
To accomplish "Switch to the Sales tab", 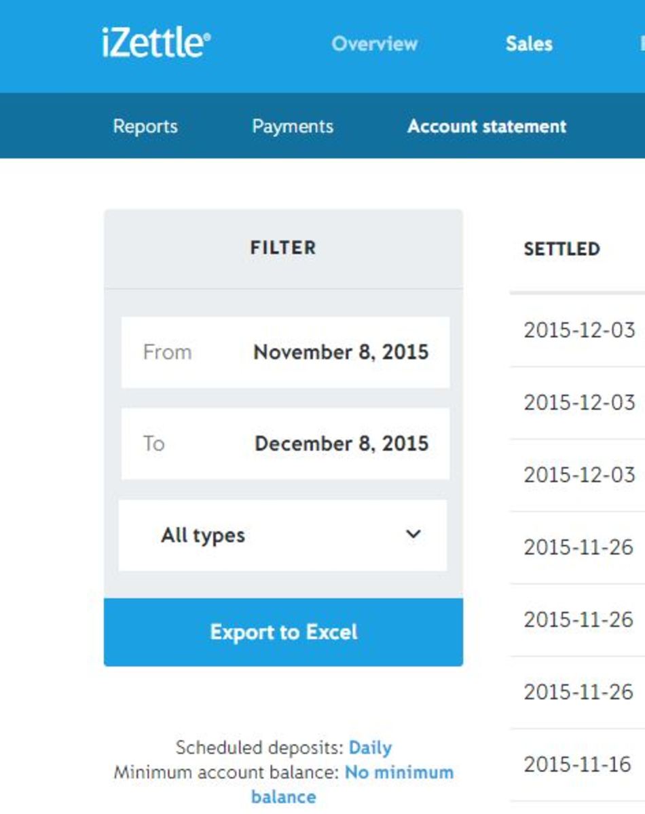I will point(529,43).
